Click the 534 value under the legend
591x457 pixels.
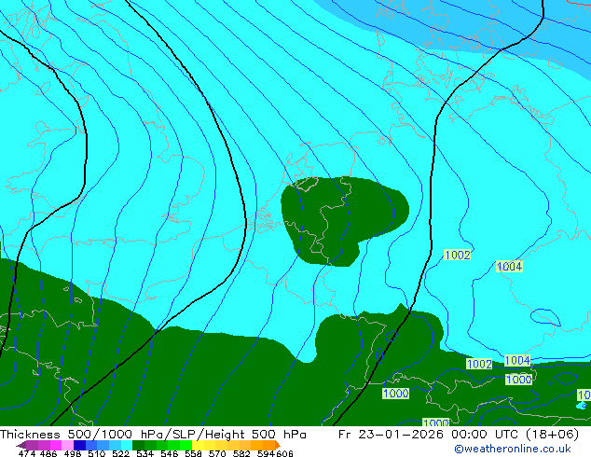[x=144, y=453]
